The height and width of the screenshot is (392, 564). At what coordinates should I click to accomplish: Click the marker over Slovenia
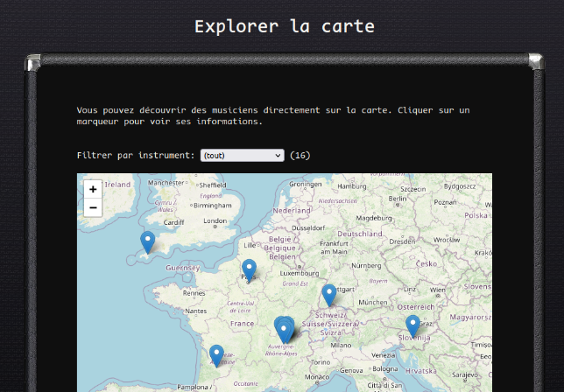tap(412, 325)
